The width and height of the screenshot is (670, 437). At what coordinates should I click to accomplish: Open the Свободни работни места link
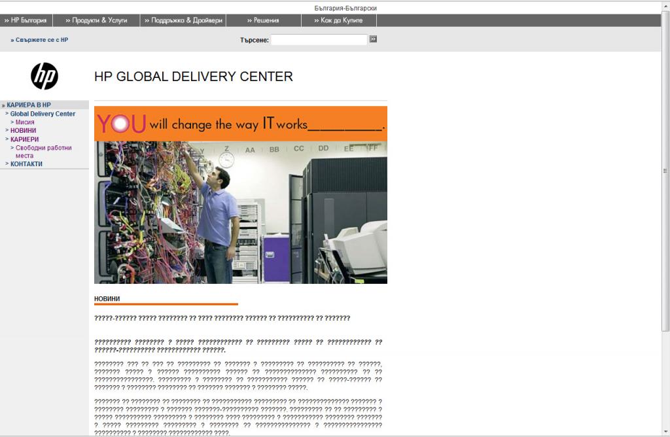point(43,148)
